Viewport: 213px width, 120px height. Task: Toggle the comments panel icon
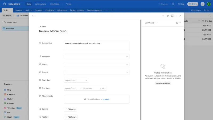pyautogui.click(x=172, y=16)
